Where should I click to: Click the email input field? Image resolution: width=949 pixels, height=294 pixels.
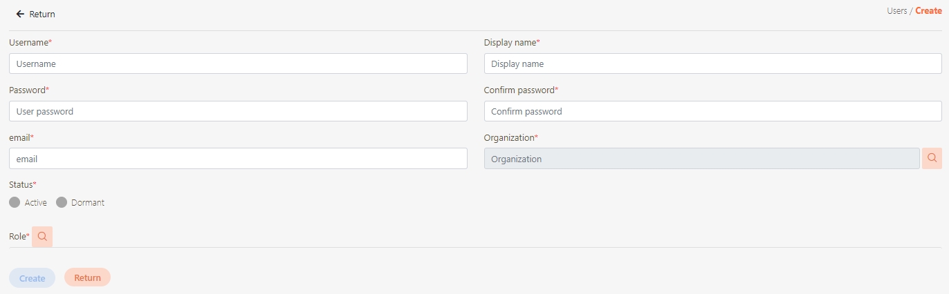(x=238, y=158)
